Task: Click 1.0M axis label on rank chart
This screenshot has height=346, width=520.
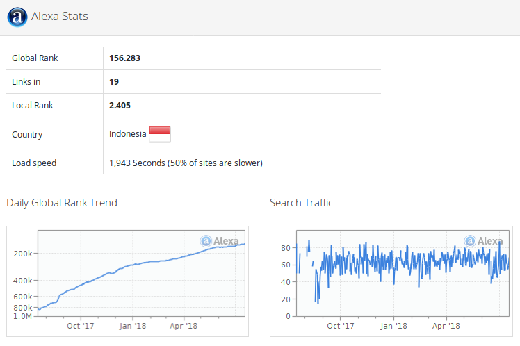Action: coord(22,316)
